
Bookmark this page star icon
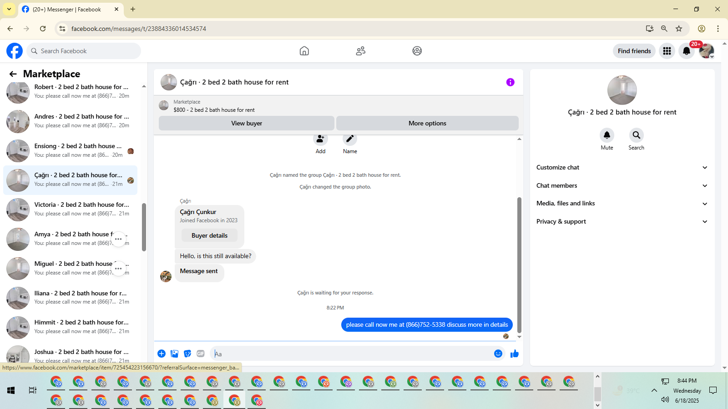tap(679, 29)
